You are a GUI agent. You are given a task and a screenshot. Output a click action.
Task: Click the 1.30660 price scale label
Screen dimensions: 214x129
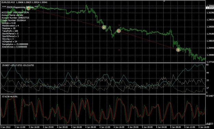coord(210,6)
